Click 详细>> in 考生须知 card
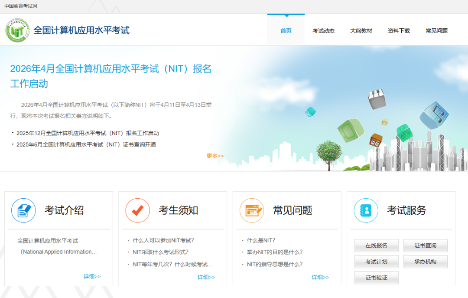Image resolution: width=468 pixels, height=298 pixels. point(206,277)
